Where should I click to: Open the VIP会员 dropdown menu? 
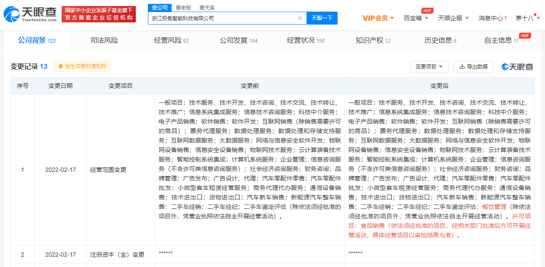[x=378, y=18]
